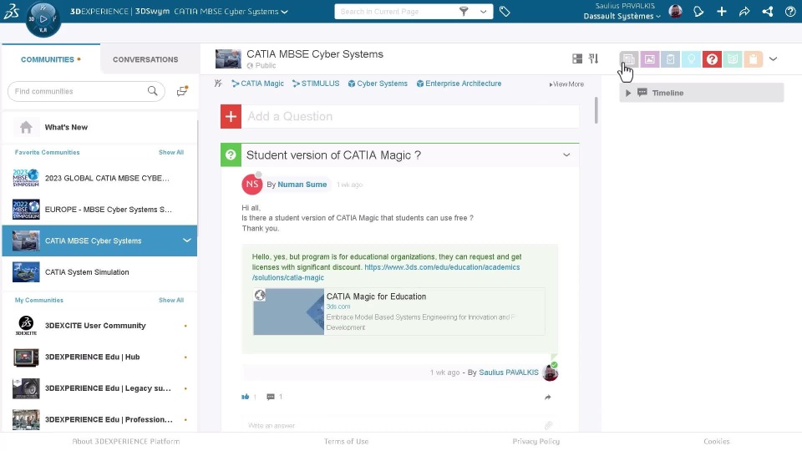The width and height of the screenshot is (802, 451).
Task: Open Saulius PAVALKIS link under the answer
Action: point(509,372)
